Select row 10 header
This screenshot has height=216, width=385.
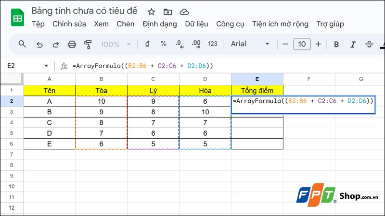(x=12, y=186)
